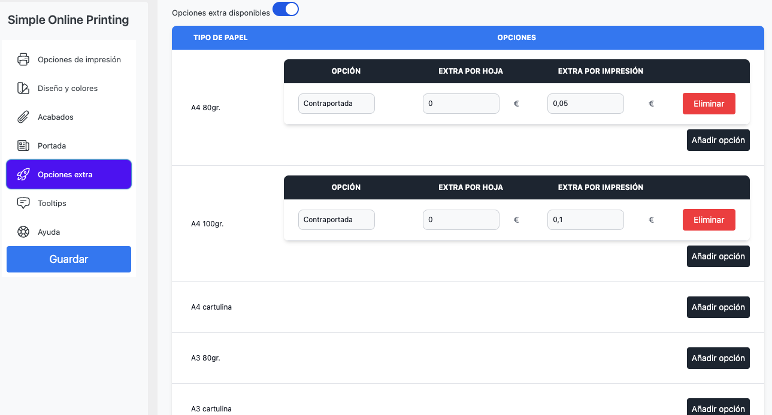Open the Acabados menu item

[69, 117]
